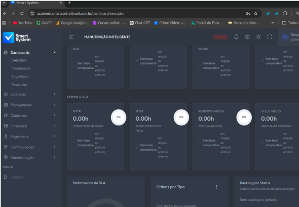
Task: Click the Performance de SLA title
Action: 89,183
